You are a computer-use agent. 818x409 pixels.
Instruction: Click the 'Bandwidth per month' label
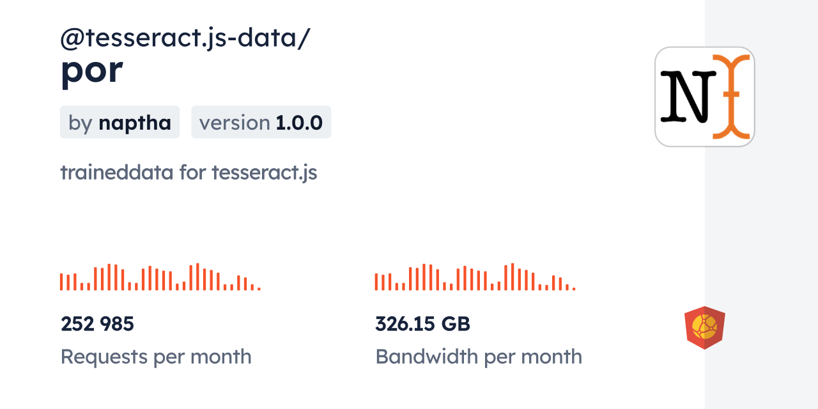coord(479,356)
